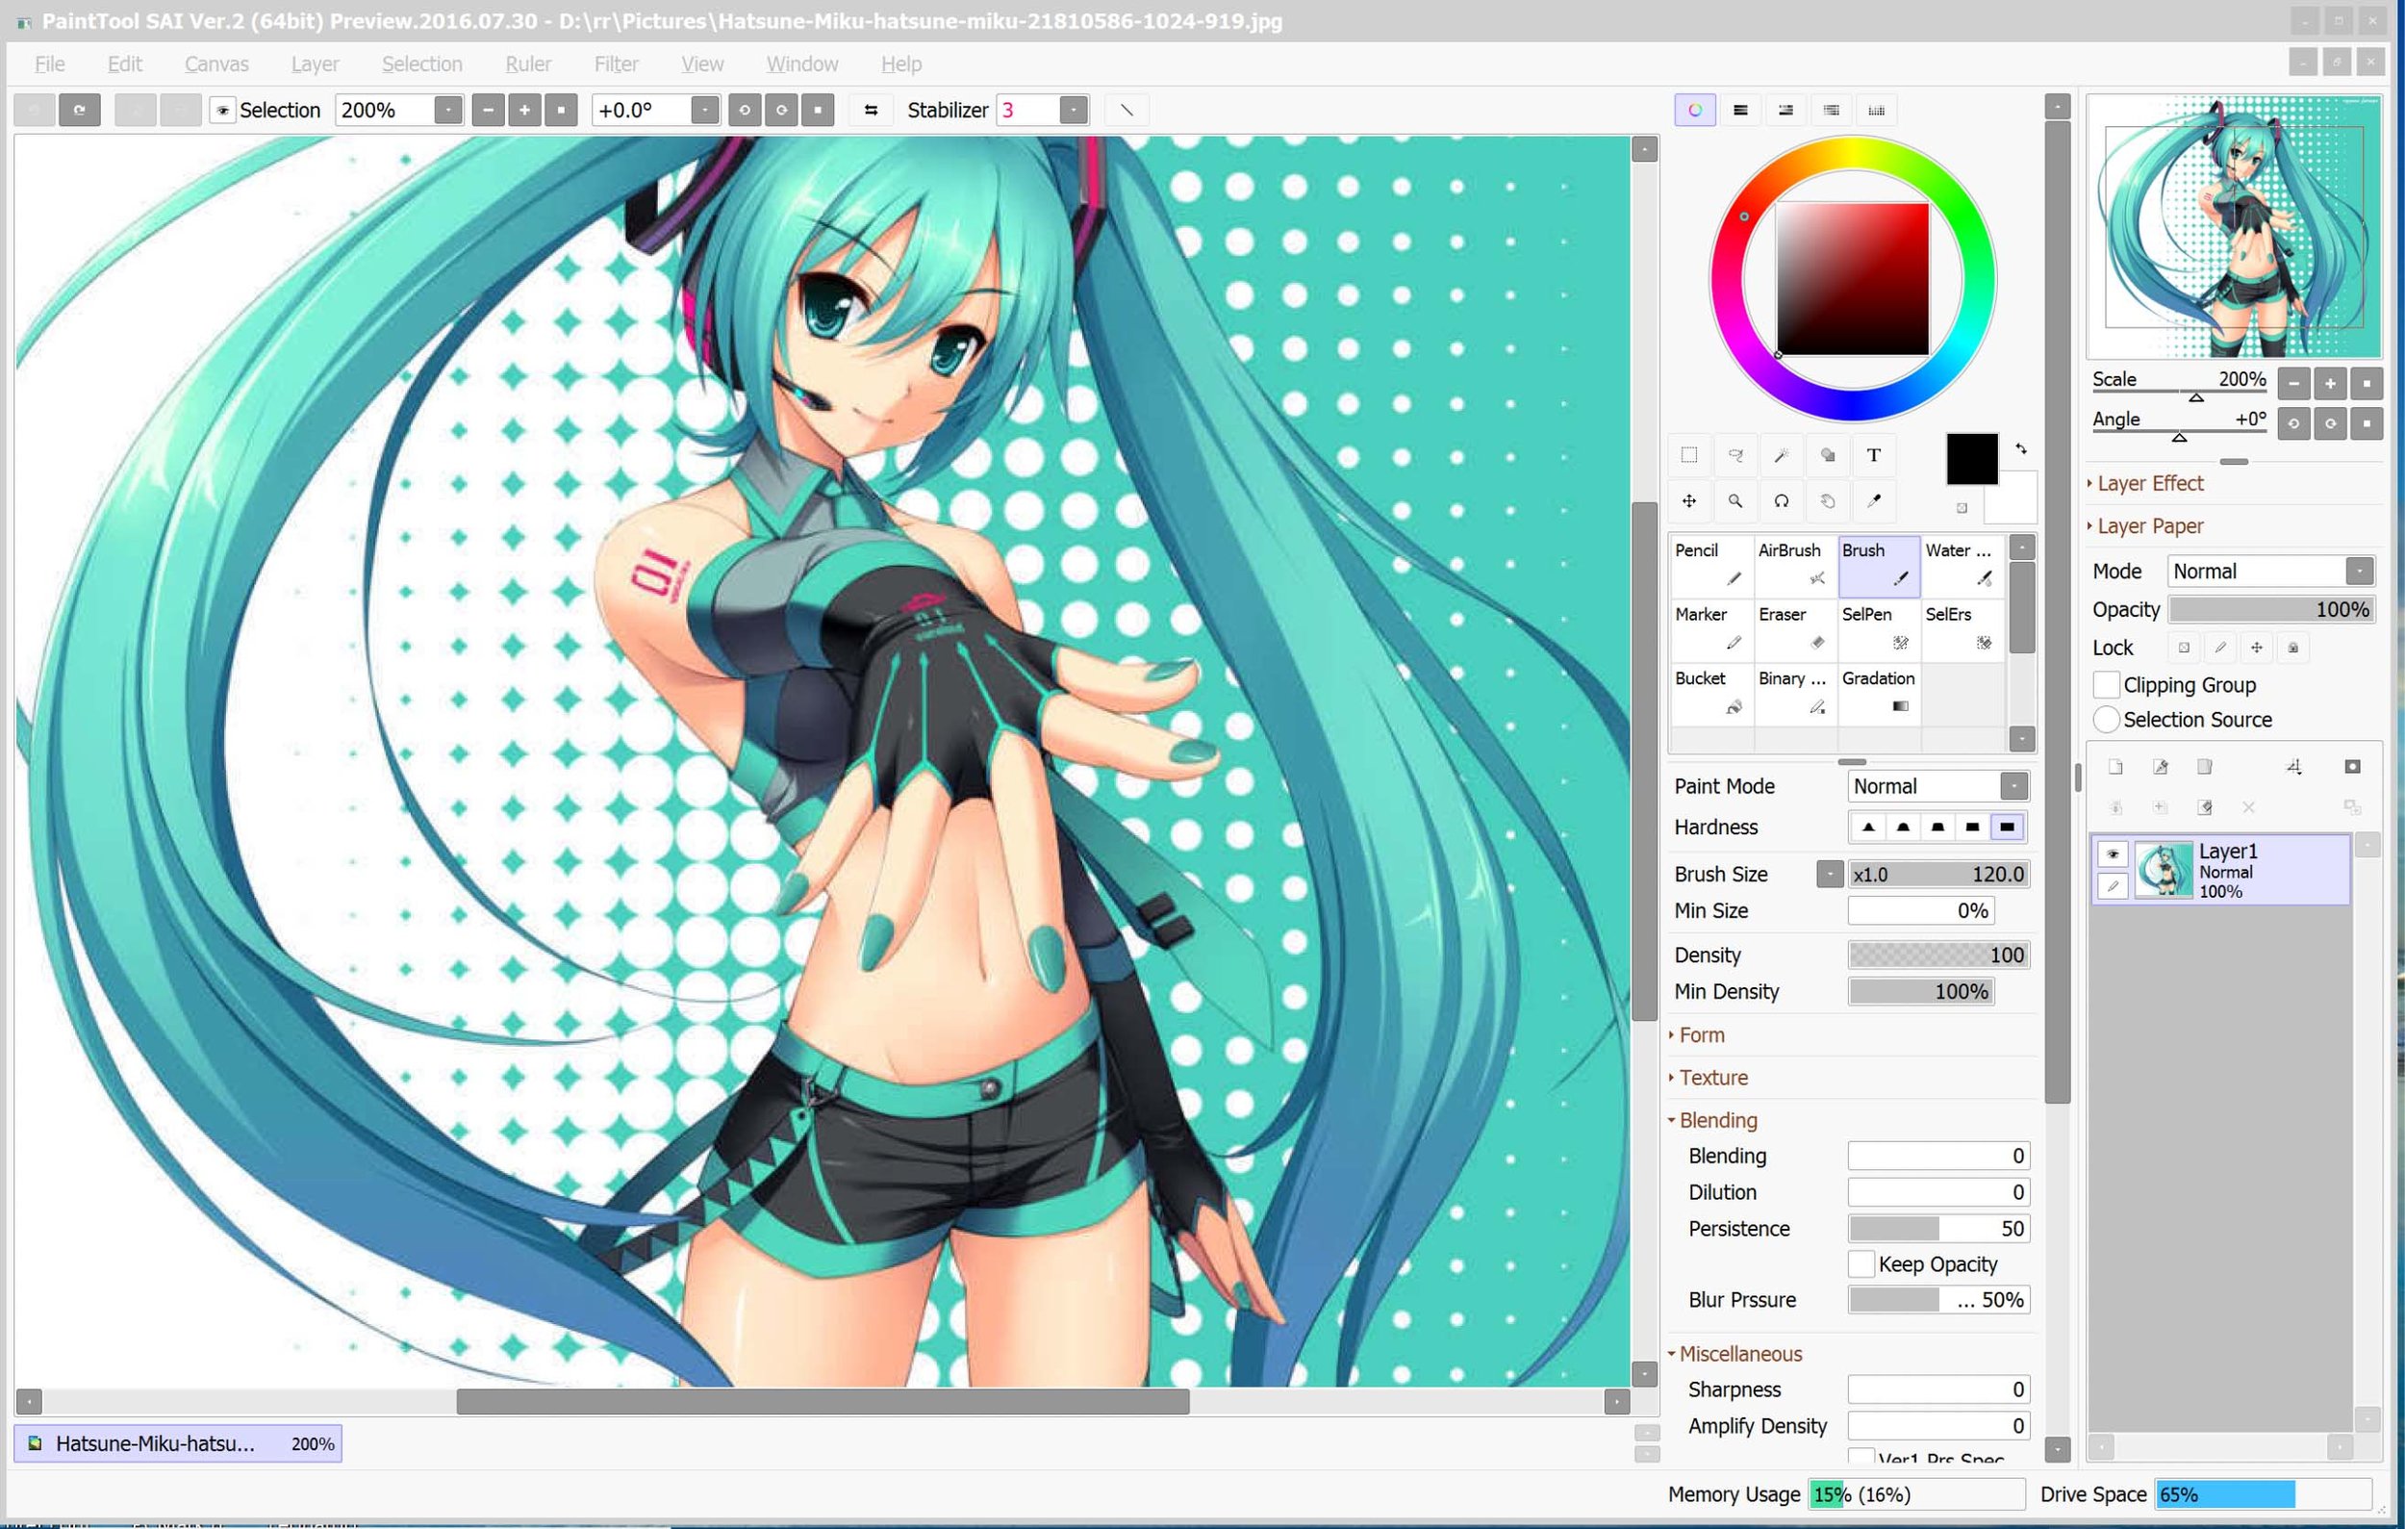This screenshot has height=1529, width=2405.
Task: Toggle Clipping Group checkbox
Action: [x=2107, y=684]
